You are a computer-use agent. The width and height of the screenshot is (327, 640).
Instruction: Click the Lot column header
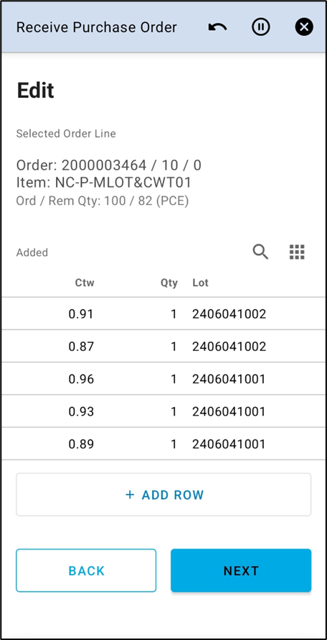[200, 283]
